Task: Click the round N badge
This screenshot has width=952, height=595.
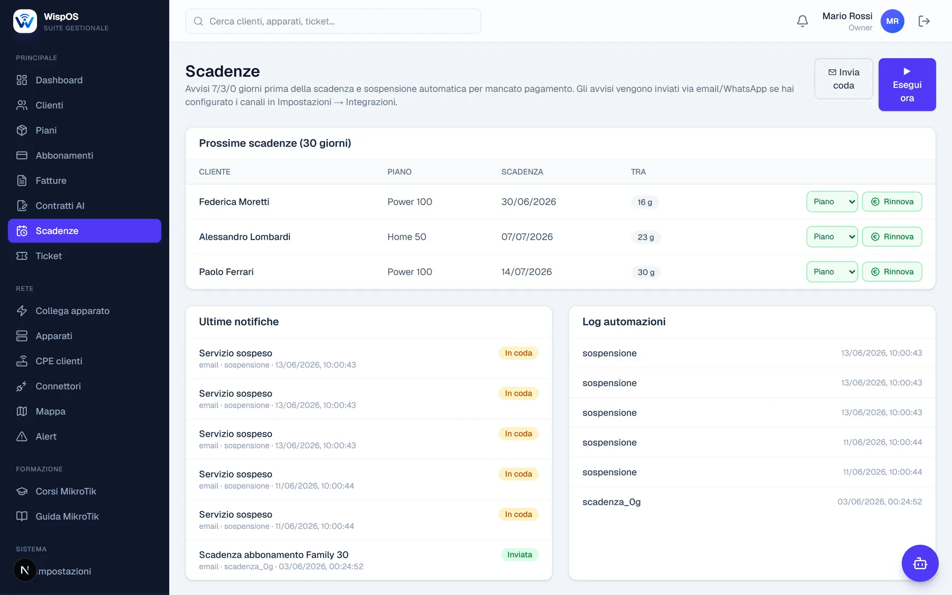Action: coord(25,570)
